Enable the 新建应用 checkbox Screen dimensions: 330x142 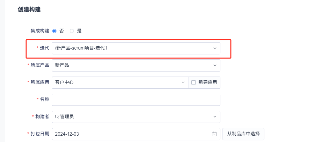point(193,83)
